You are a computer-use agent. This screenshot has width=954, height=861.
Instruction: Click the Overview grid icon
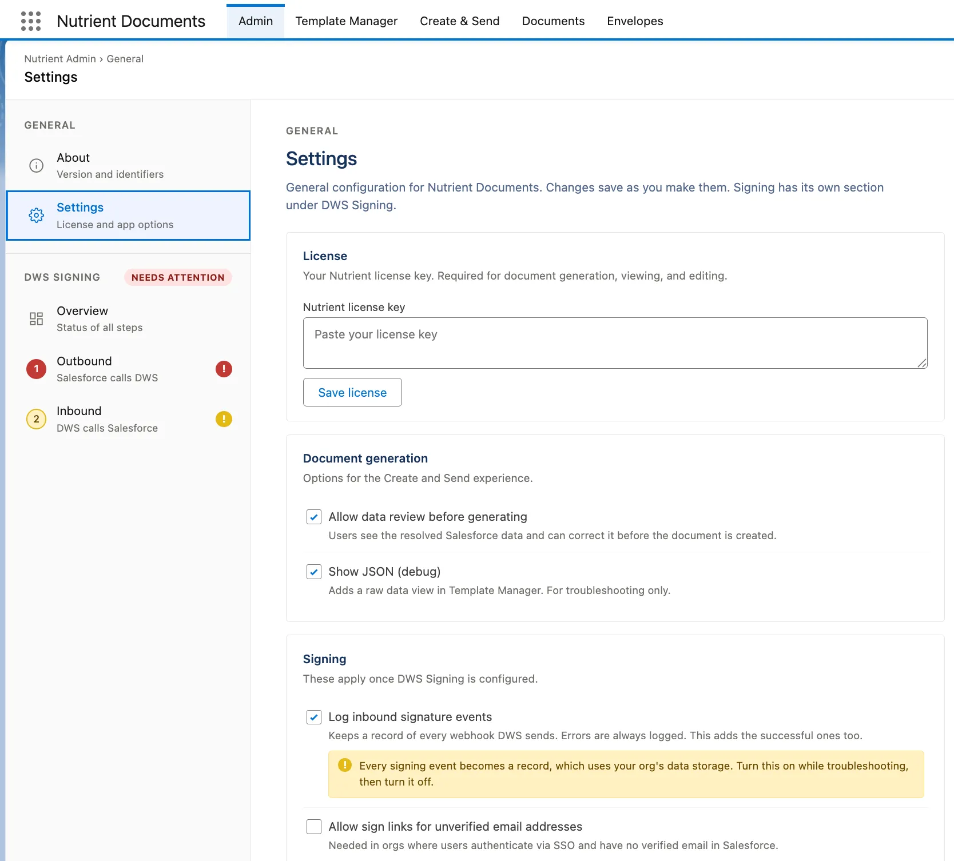tap(36, 319)
